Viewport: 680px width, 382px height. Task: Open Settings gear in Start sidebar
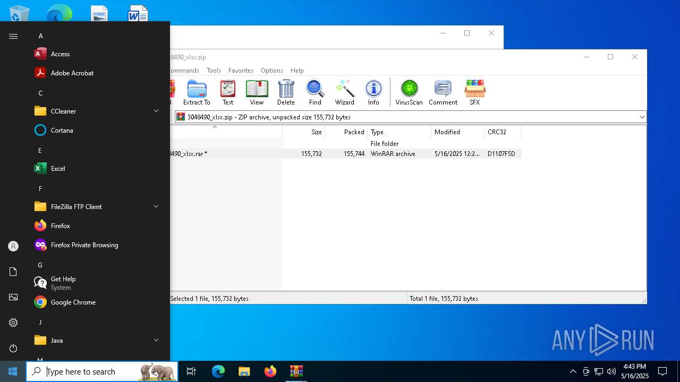pos(13,323)
